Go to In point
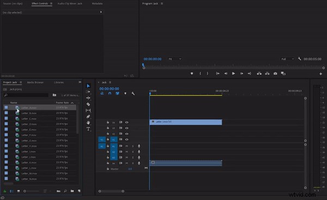The image size is (327, 200). pyautogui.click(x=217, y=74)
